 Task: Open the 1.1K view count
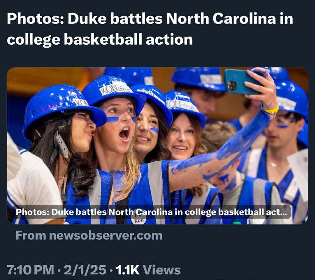(128, 270)
